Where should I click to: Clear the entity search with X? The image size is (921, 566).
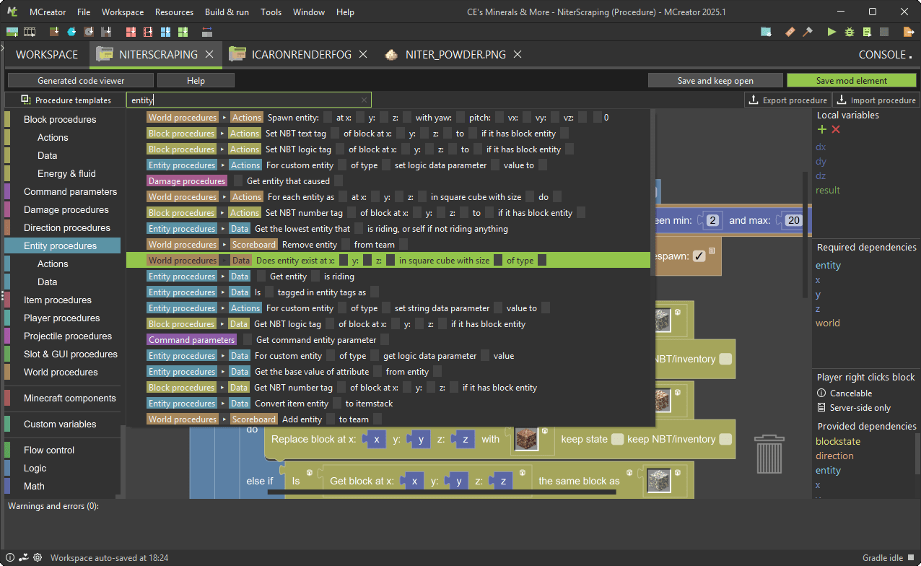(365, 100)
